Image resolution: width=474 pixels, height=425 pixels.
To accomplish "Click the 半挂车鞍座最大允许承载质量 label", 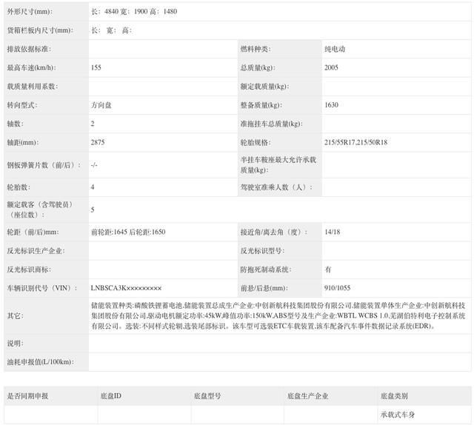I will (278, 165).
